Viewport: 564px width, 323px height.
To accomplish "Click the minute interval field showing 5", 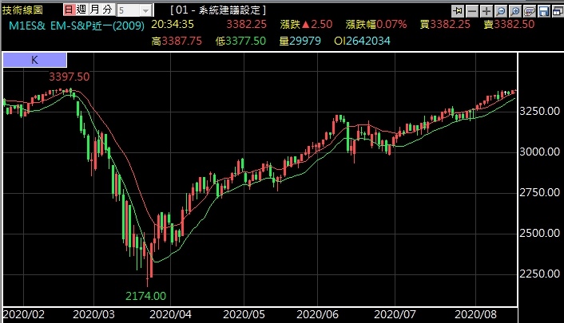I will coord(128,10).
